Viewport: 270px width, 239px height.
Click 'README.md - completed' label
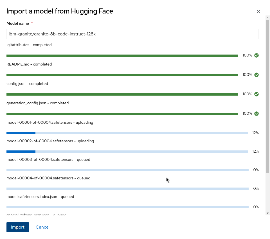[29, 64]
